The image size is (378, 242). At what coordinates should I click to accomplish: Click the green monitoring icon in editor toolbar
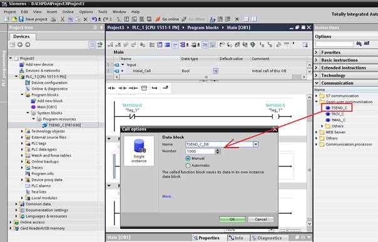point(253,44)
